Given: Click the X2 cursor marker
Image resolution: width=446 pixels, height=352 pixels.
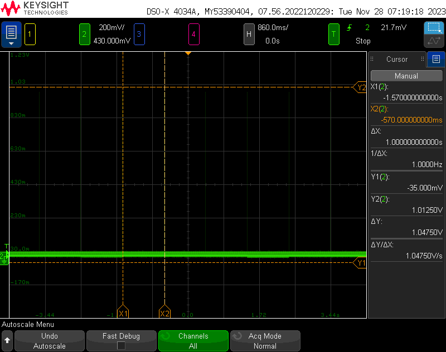Looking at the screenshot, I should coord(164,312).
